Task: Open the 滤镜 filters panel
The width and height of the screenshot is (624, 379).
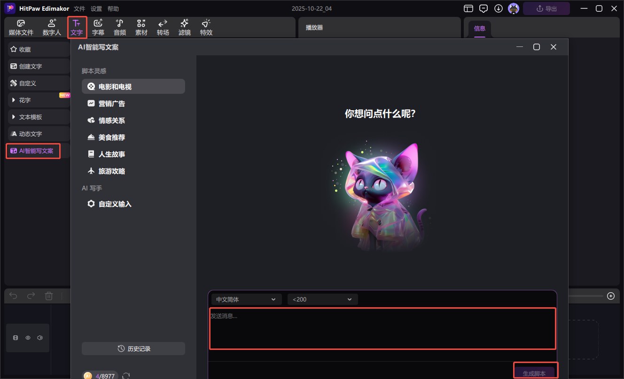Action: coord(185,28)
